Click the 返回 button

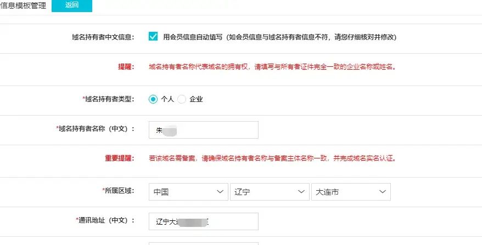pos(71,5)
